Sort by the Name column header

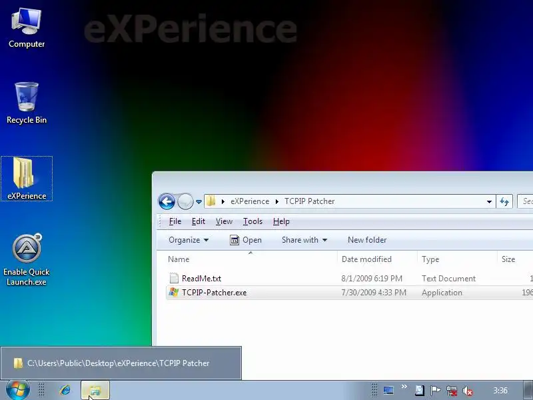pyautogui.click(x=251, y=259)
